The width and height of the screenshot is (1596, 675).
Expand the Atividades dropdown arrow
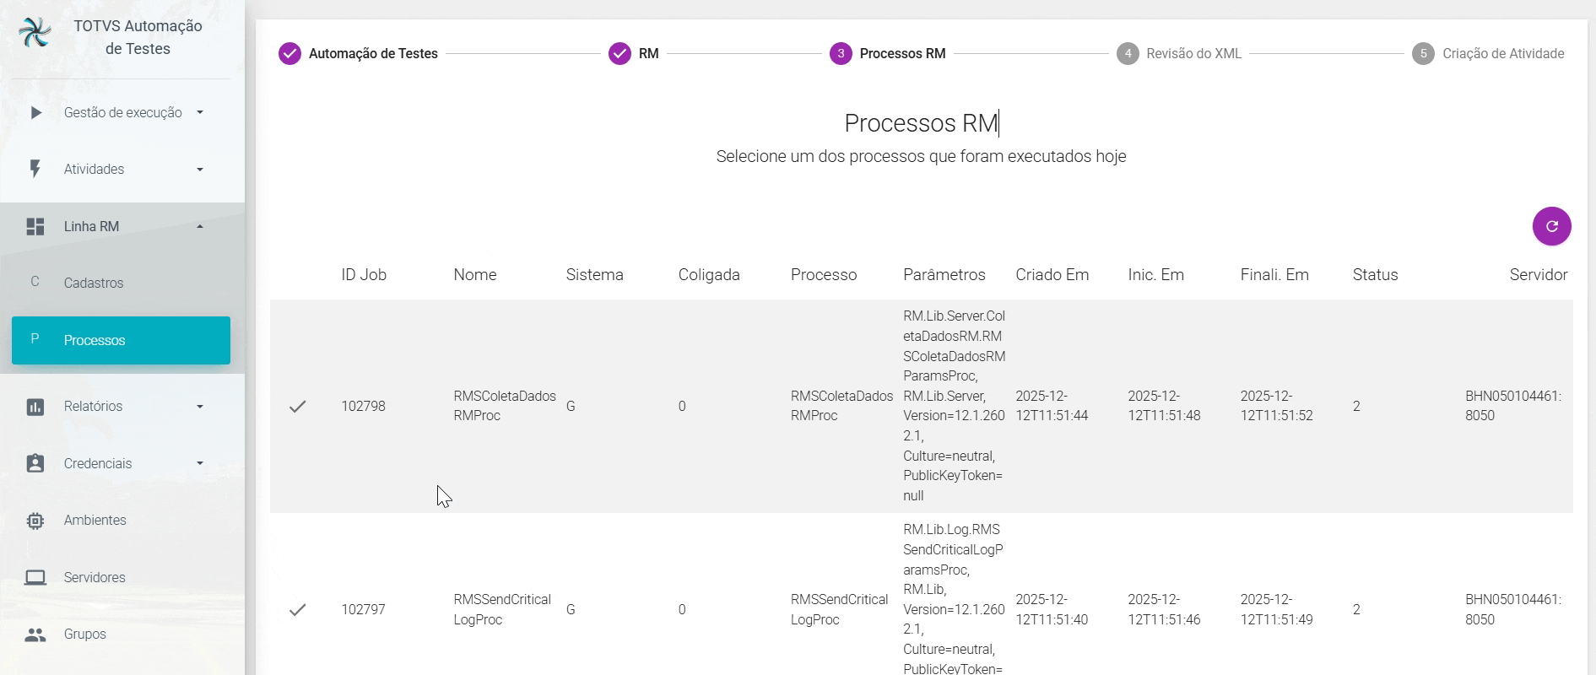click(x=200, y=170)
